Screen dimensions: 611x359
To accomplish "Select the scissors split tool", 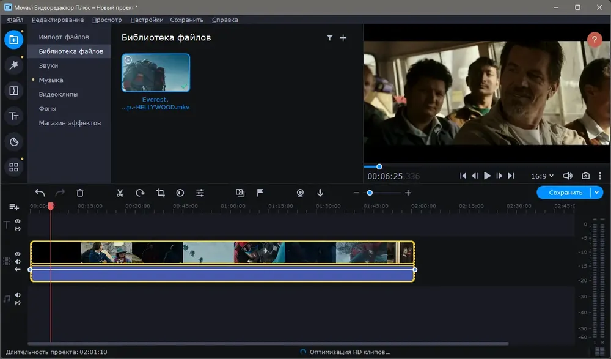I will (120, 193).
